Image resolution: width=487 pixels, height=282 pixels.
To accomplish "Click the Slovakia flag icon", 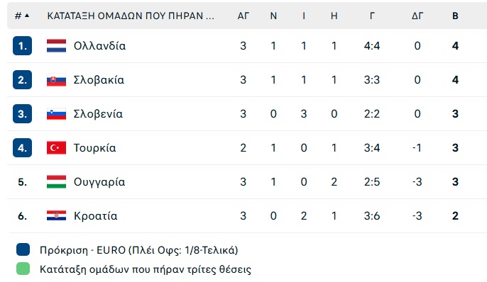I will 56,80.
